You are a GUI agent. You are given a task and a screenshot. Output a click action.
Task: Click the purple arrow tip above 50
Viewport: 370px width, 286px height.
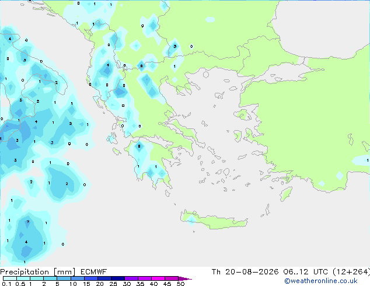[185, 278]
